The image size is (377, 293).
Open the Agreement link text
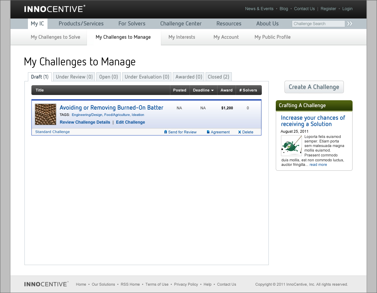(x=220, y=132)
